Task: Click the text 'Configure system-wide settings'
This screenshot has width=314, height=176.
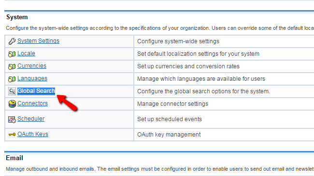Action: point(178,41)
